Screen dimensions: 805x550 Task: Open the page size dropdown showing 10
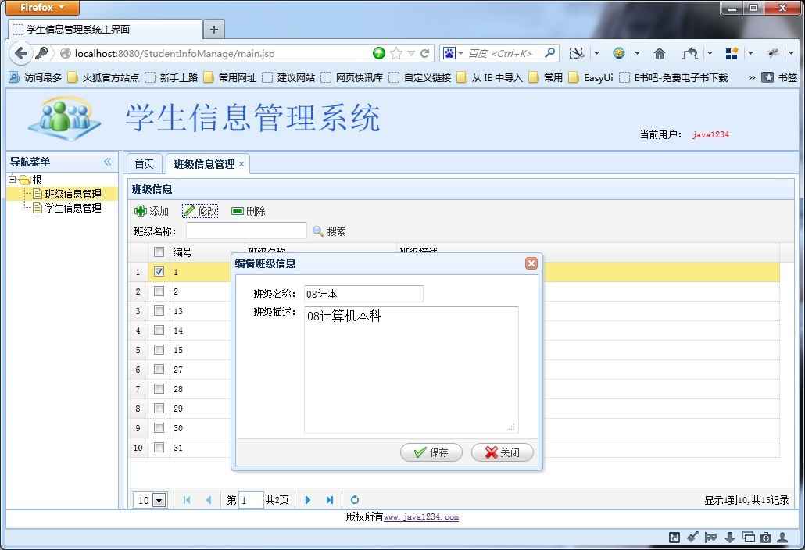[159, 500]
